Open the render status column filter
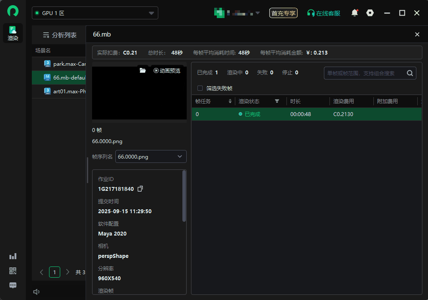This screenshot has height=300, width=428. click(277, 101)
